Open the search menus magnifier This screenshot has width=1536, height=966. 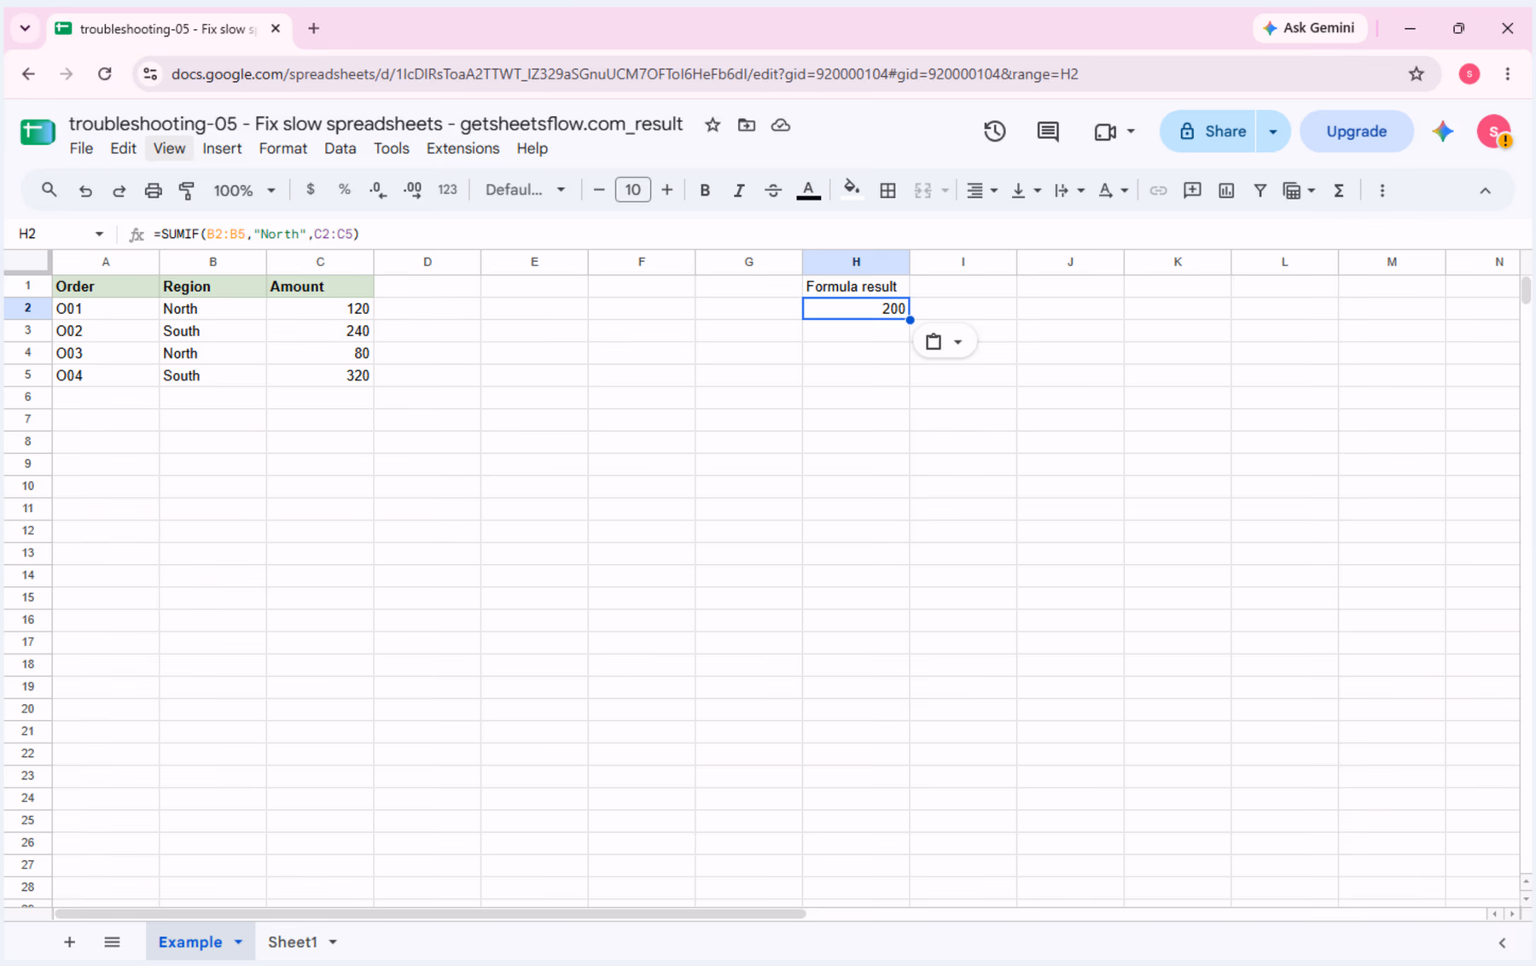coord(49,190)
